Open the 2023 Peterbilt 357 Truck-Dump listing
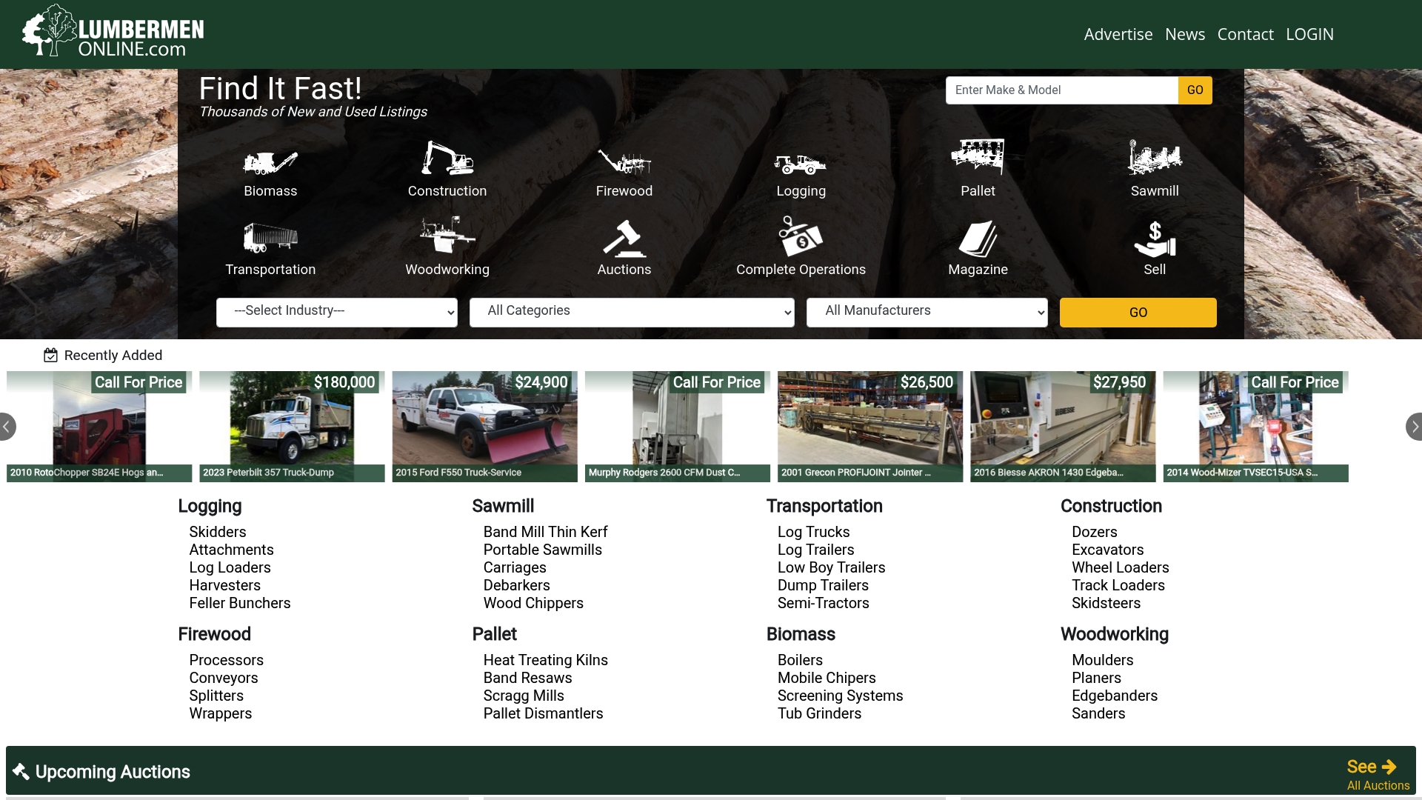 (x=291, y=426)
